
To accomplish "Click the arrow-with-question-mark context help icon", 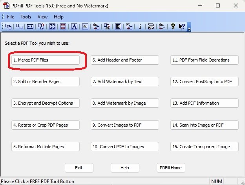I will click(182, 27).
